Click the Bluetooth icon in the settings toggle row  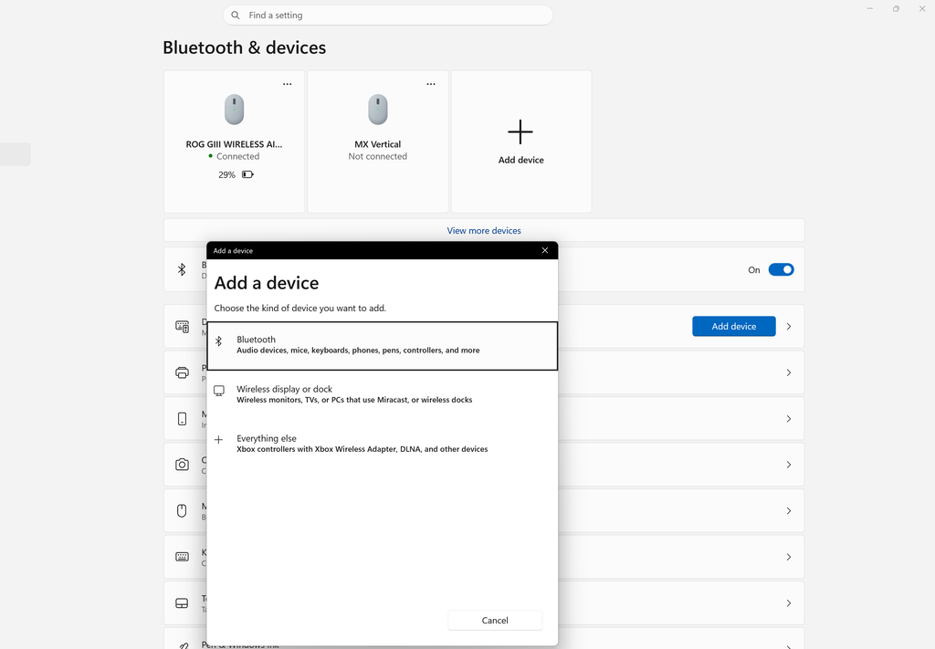pyautogui.click(x=182, y=269)
